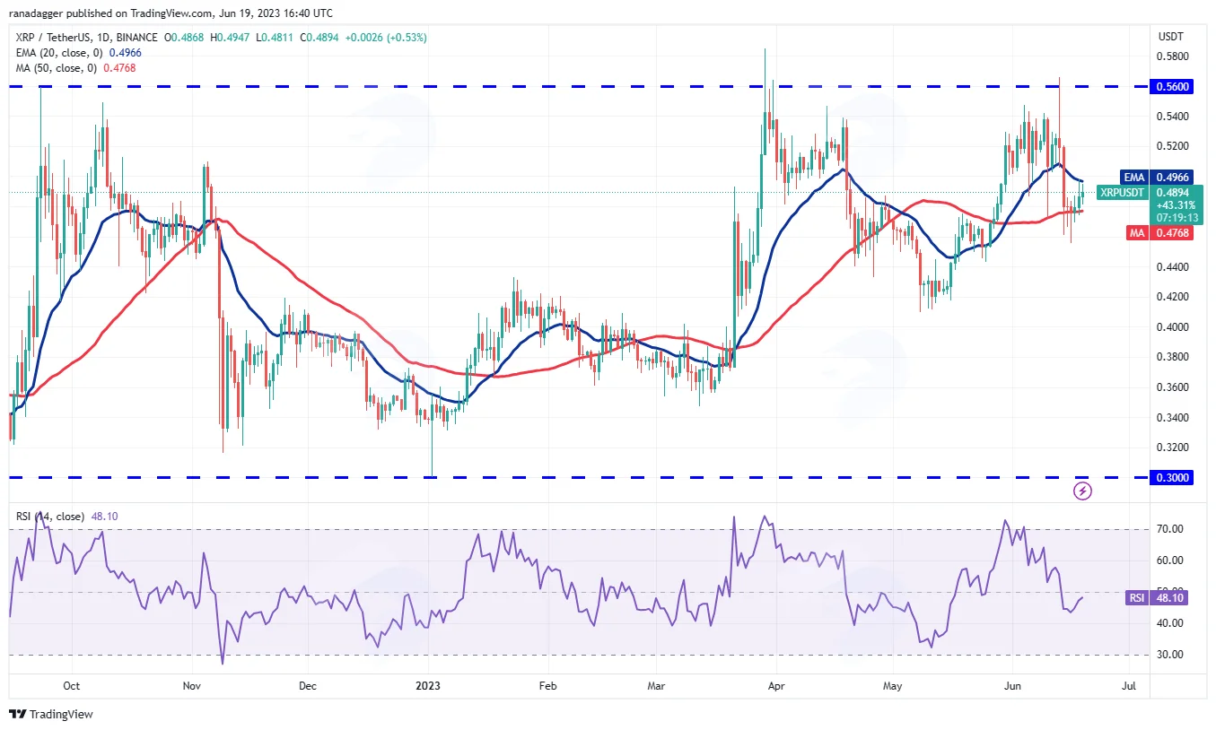This screenshot has width=1216, height=730.
Task: Select the 0.4000 price axis label
Action: (x=1175, y=327)
